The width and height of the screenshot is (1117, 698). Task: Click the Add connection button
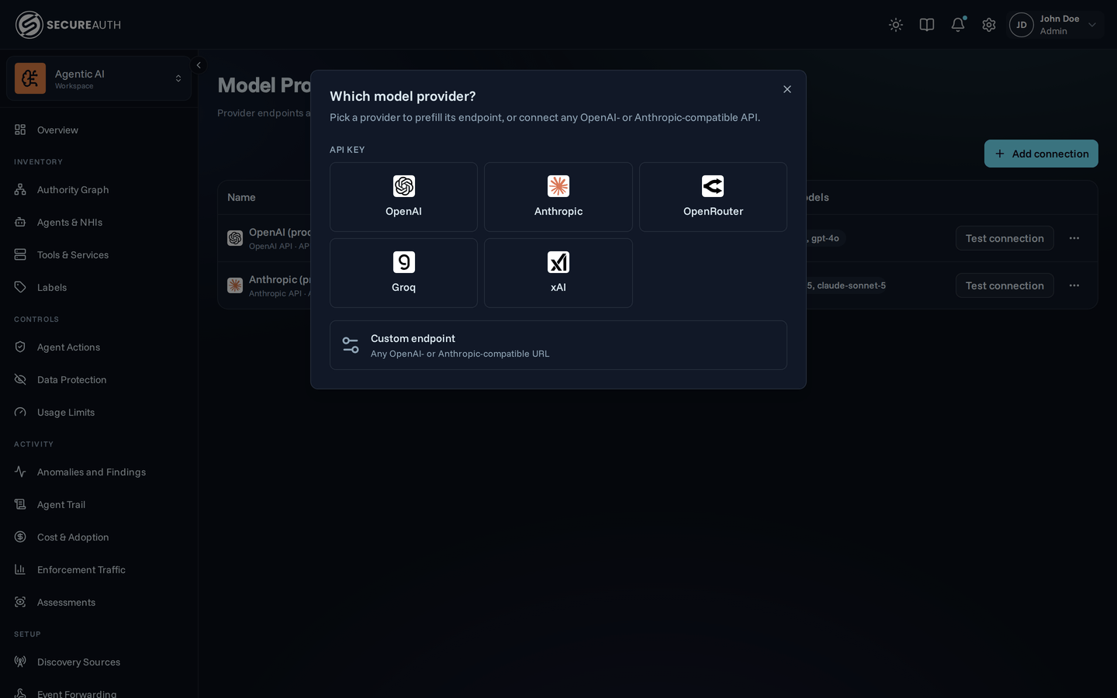(x=1041, y=154)
